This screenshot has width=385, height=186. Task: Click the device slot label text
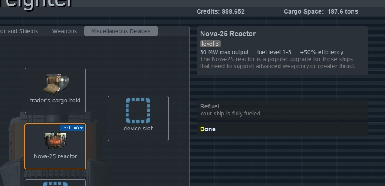coord(138,129)
